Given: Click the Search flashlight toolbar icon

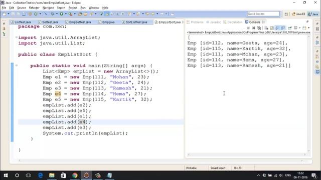Looking at the screenshot, I should tap(91, 14).
